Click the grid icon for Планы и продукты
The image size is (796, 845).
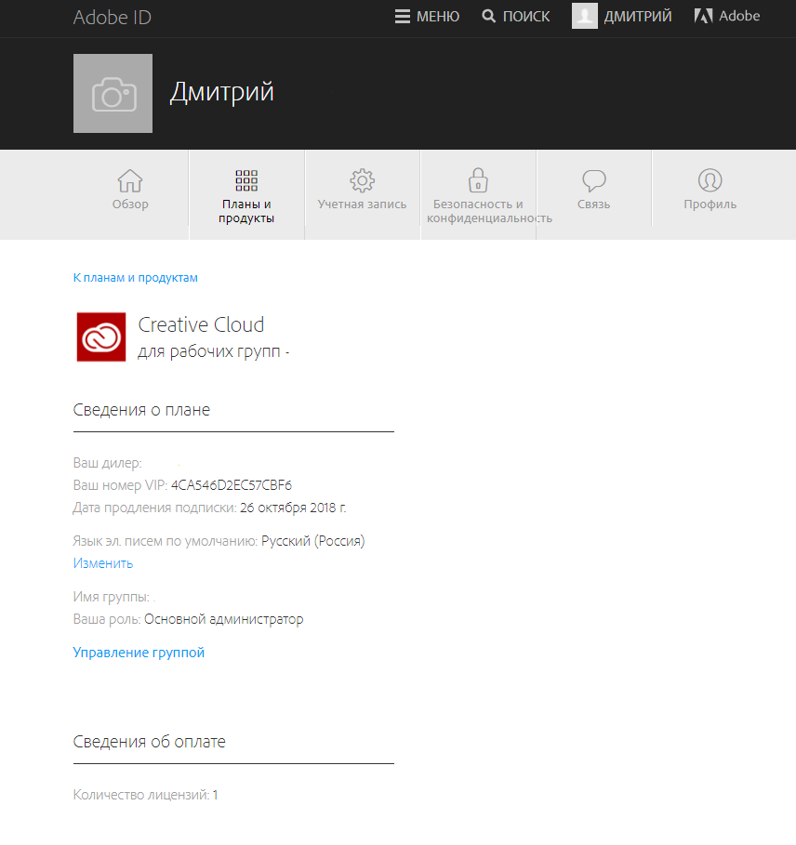point(246,180)
